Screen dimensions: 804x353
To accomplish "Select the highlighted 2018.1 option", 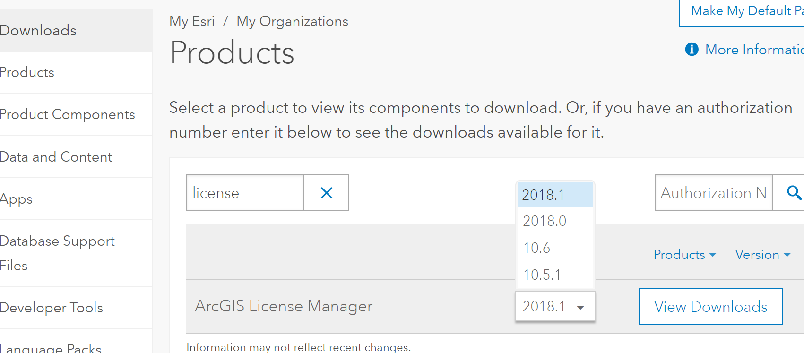I will pyautogui.click(x=544, y=195).
